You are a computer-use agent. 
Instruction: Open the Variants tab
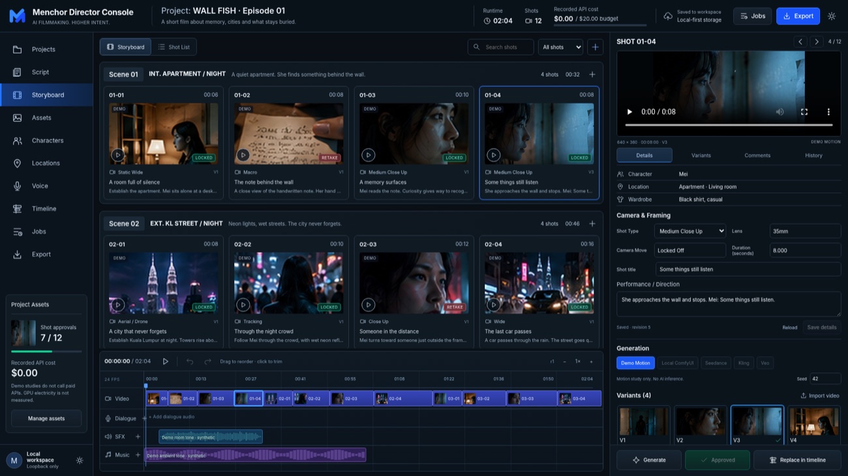pyautogui.click(x=701, y=155)
